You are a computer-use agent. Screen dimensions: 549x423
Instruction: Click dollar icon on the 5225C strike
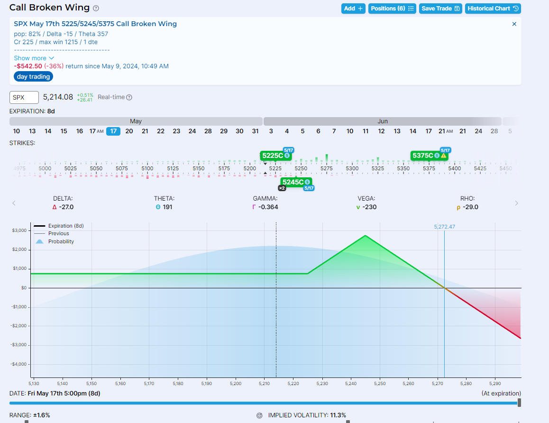click(287, 156)
